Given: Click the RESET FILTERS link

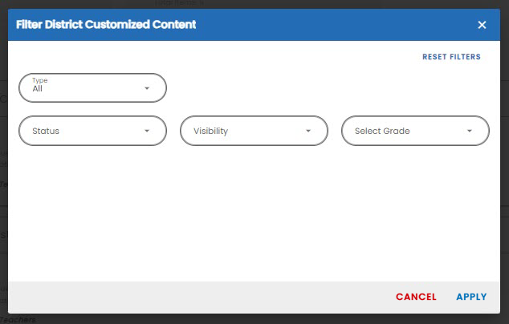Looking at the screenshot, I should pyautogui.click(x=451, y=57).
